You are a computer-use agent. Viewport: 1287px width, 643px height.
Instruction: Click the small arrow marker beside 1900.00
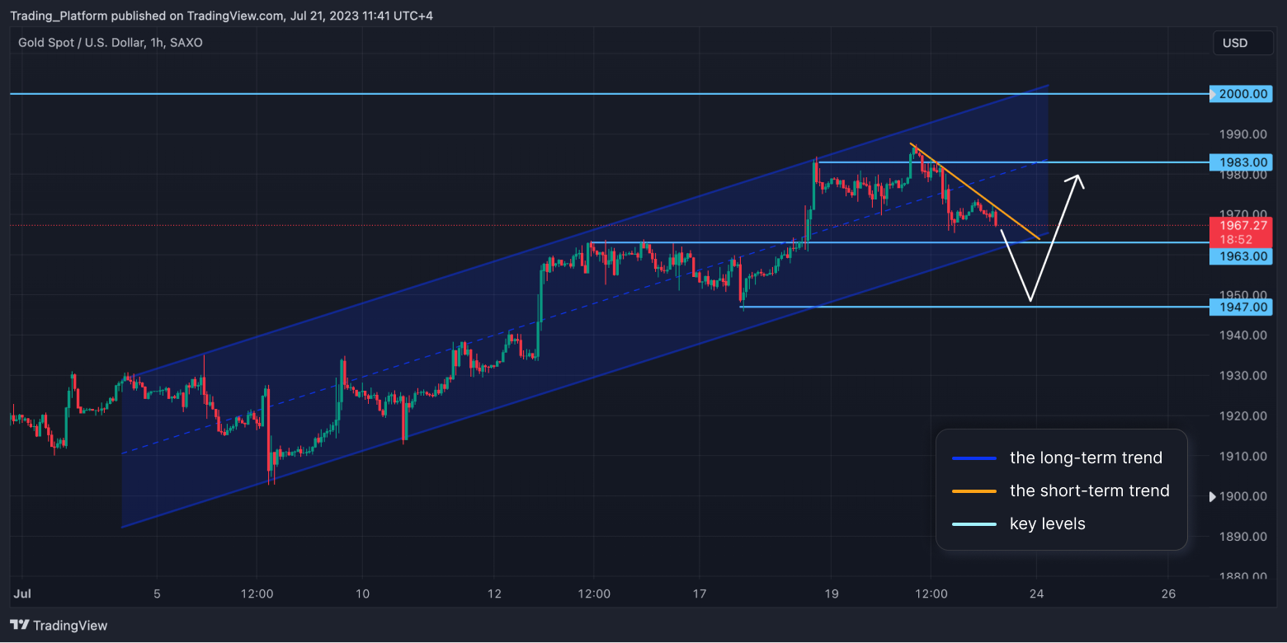click(x=1212, y=496)
